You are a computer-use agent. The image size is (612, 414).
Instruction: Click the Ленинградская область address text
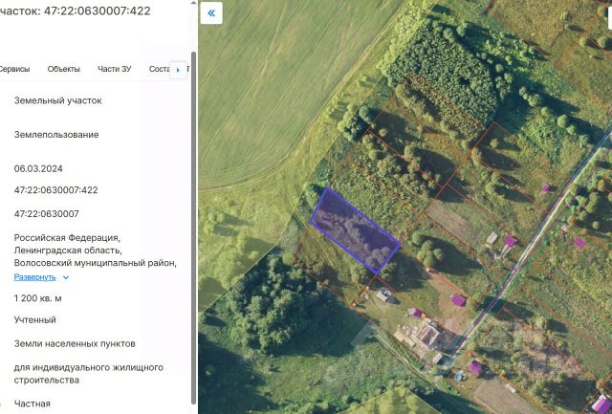point(68,251)
